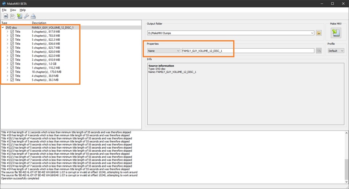Uncheck the 110.2 MB title

12,68
